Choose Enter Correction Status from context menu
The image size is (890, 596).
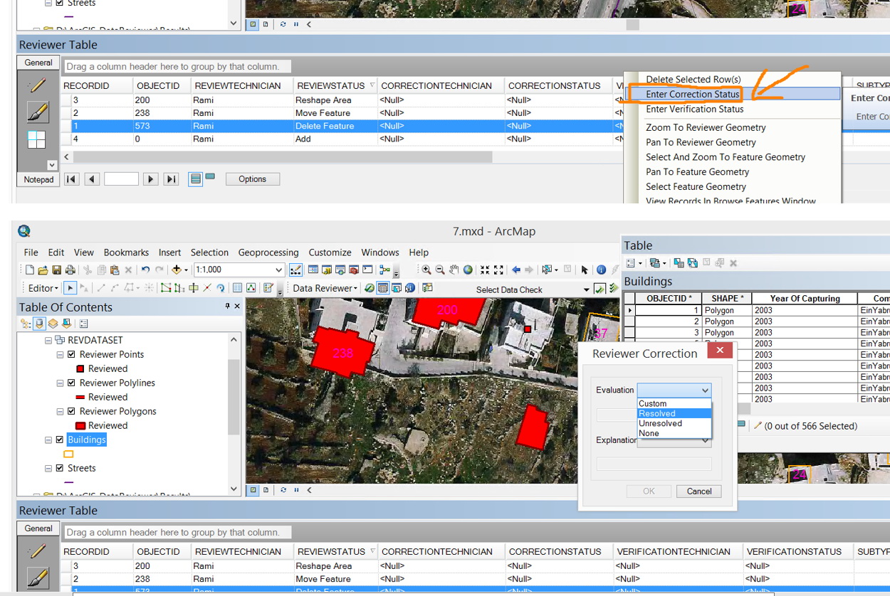pyautogui.click(x=691, y=93)
